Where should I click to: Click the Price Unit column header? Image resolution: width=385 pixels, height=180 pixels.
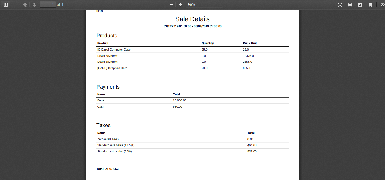[250, 43]
